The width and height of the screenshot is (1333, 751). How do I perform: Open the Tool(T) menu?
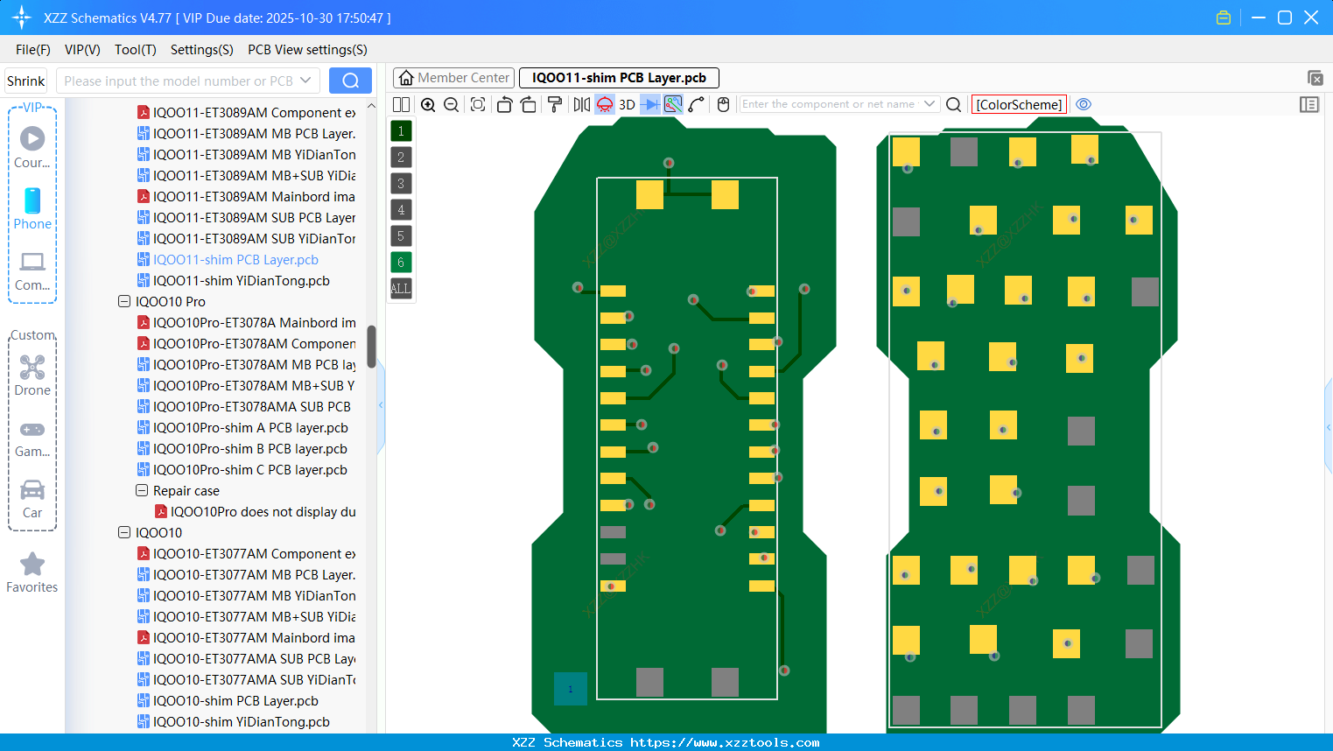pos(135,50)
